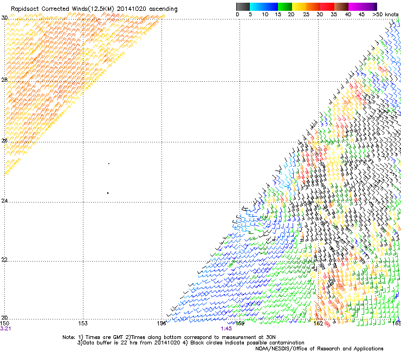Click the latitude label '22'

(x=4, y=259)
